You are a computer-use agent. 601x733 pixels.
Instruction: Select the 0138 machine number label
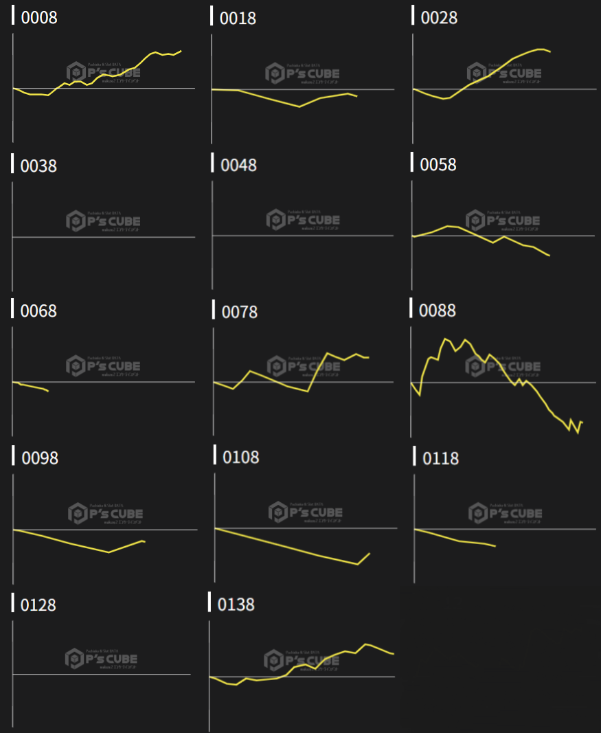[236, 605]
